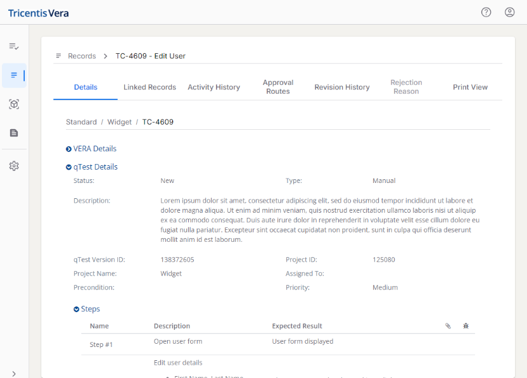
Task: Expand the sidebar with bottom chevron
Action: 14,374
